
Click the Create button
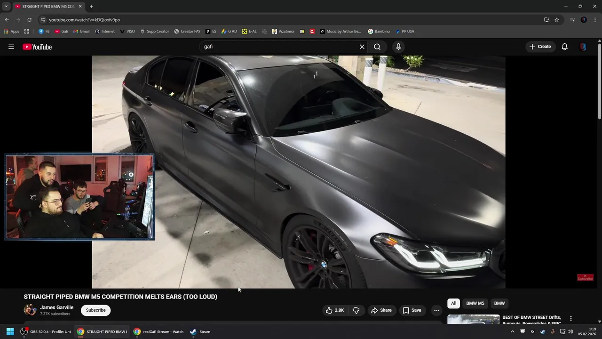click(x=540, y=47)
